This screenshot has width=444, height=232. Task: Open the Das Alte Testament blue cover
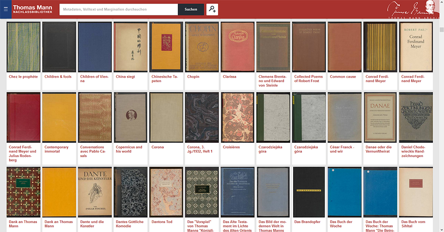coord(238,192)
